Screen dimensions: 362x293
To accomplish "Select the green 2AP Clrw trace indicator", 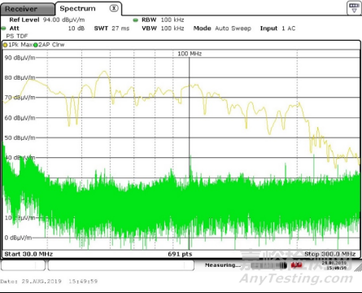I will click(x=36, y=45).
